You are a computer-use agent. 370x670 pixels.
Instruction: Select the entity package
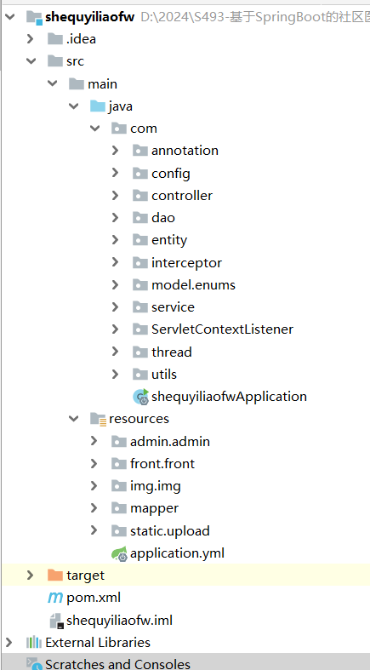pyautogui.click(x=169, y=240)
